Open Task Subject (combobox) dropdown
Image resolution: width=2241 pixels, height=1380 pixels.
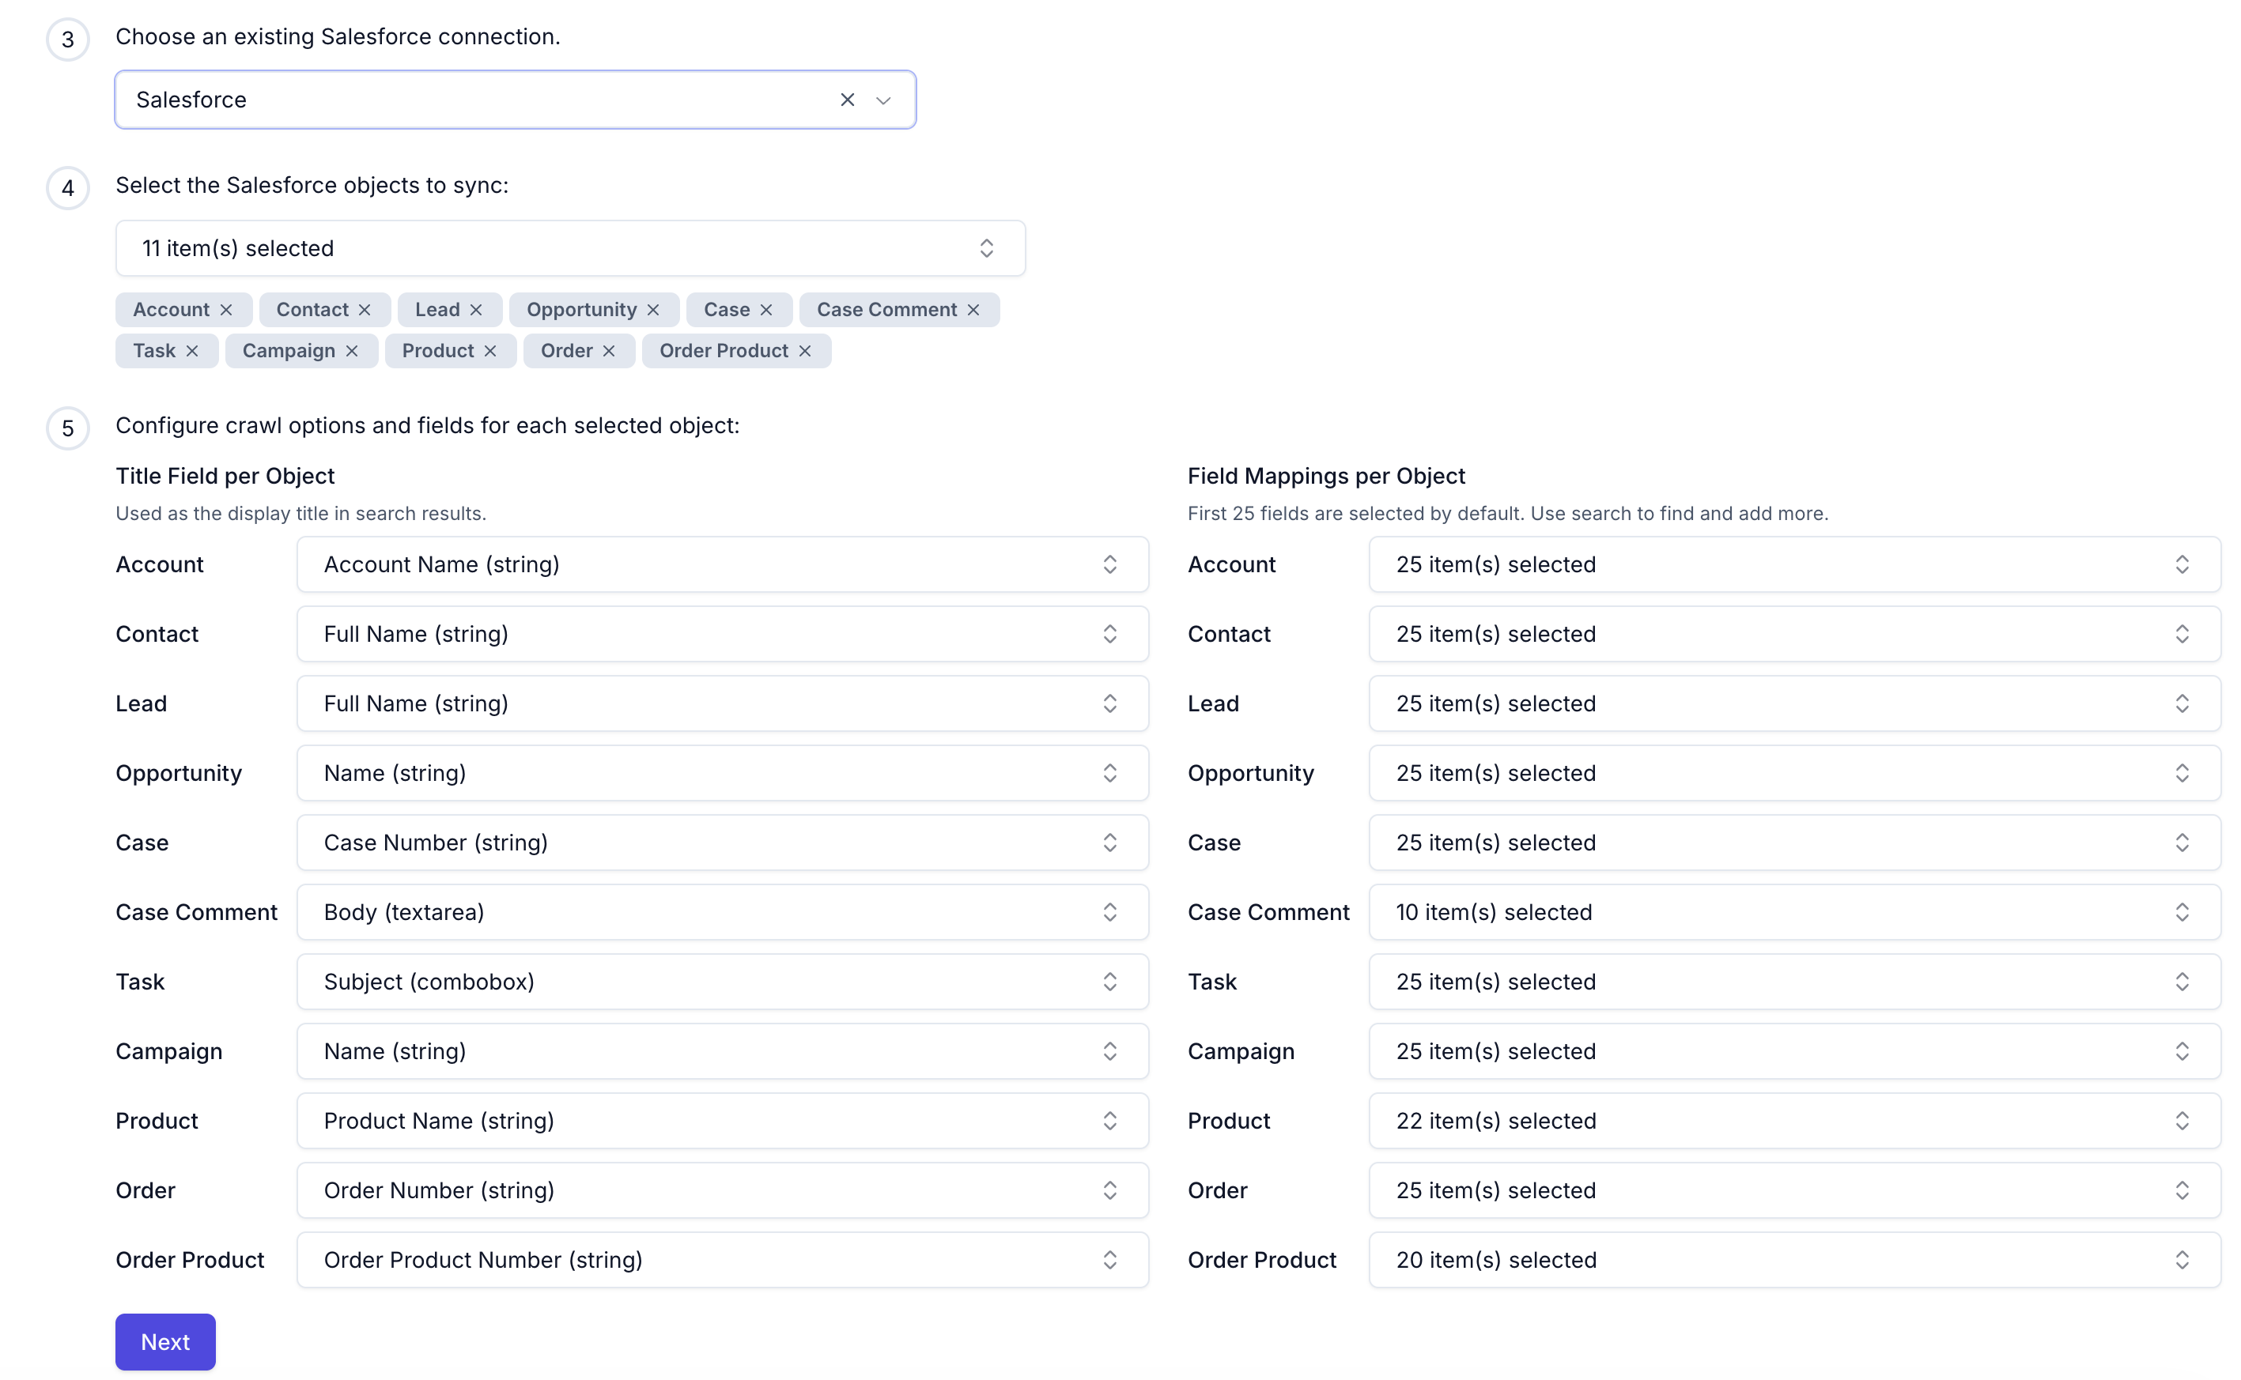722,981
